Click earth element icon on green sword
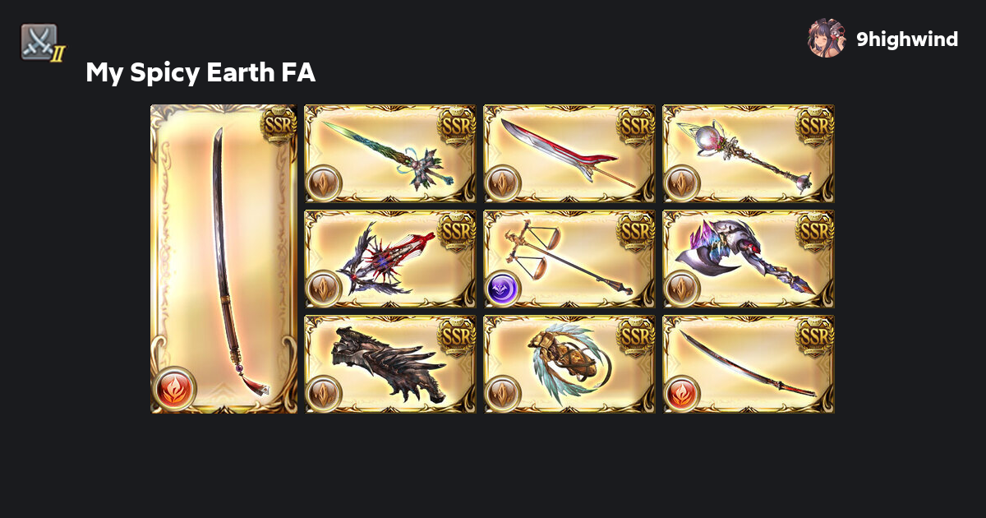986x518 pixels. 324,183
